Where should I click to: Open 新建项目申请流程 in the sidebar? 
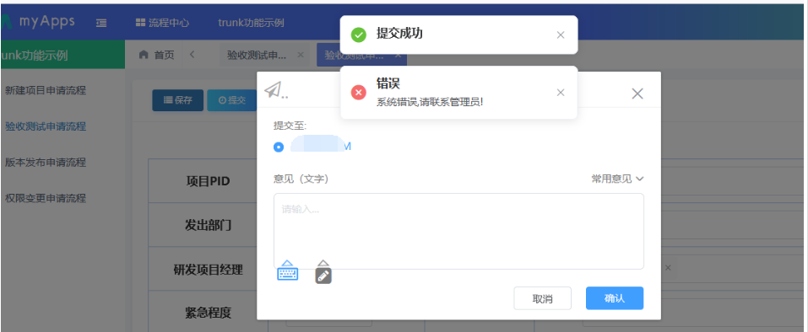[x=46, y=90]
